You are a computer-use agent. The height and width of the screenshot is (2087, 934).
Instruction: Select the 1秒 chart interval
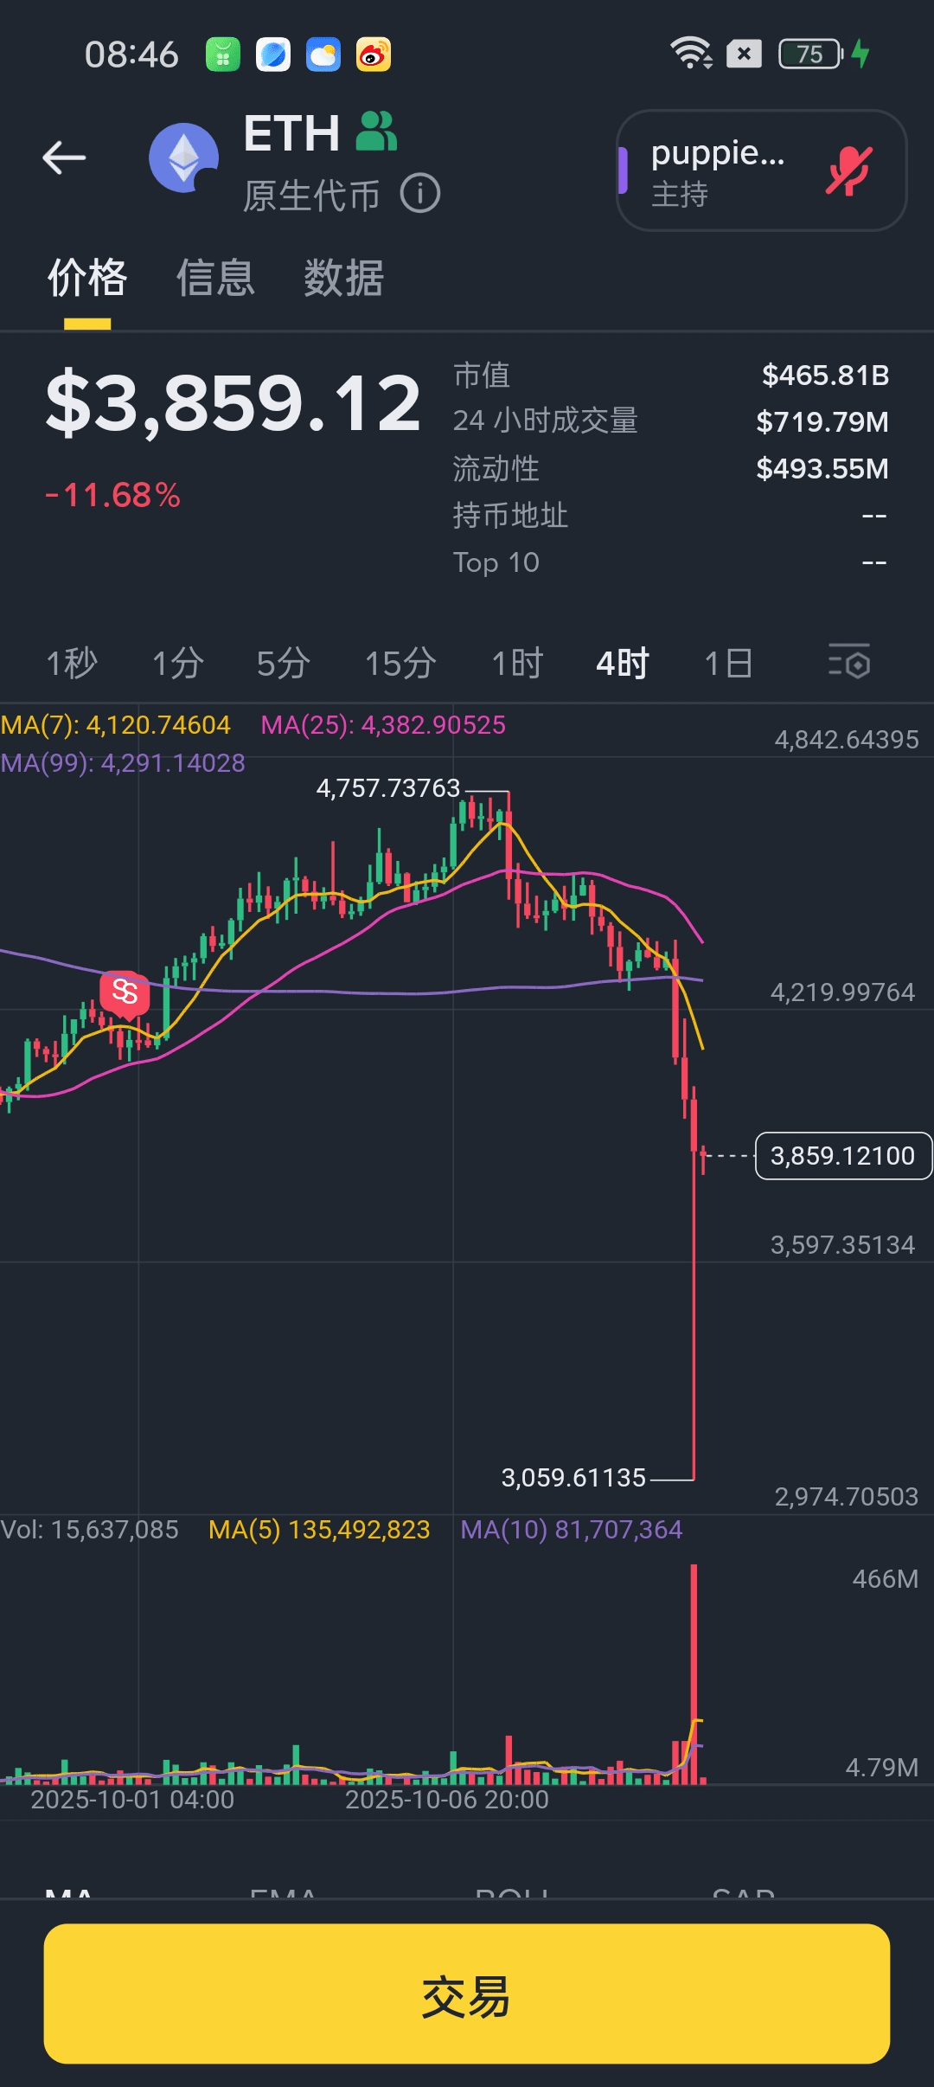point(72,664)
